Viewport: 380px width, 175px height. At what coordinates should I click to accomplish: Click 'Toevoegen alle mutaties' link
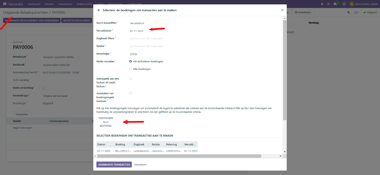[106, 122]
